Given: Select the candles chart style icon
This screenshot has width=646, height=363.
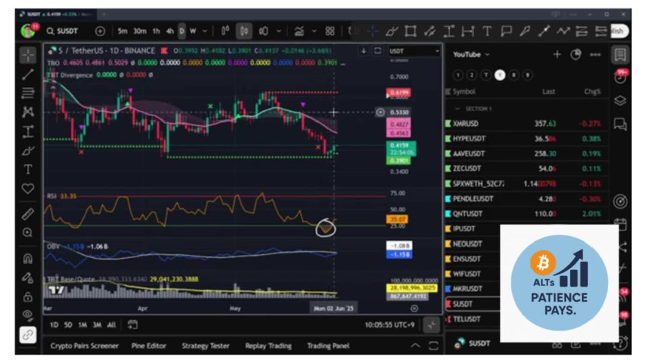Looking at the screenshot, I should [244, 31].
